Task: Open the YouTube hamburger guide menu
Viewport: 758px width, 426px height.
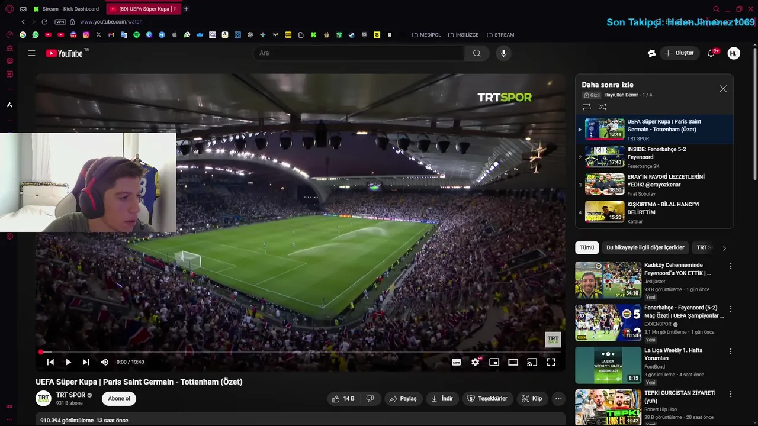Action: click(x=31, y=53)
